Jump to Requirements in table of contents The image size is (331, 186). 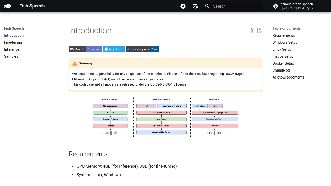coord(284,35)
